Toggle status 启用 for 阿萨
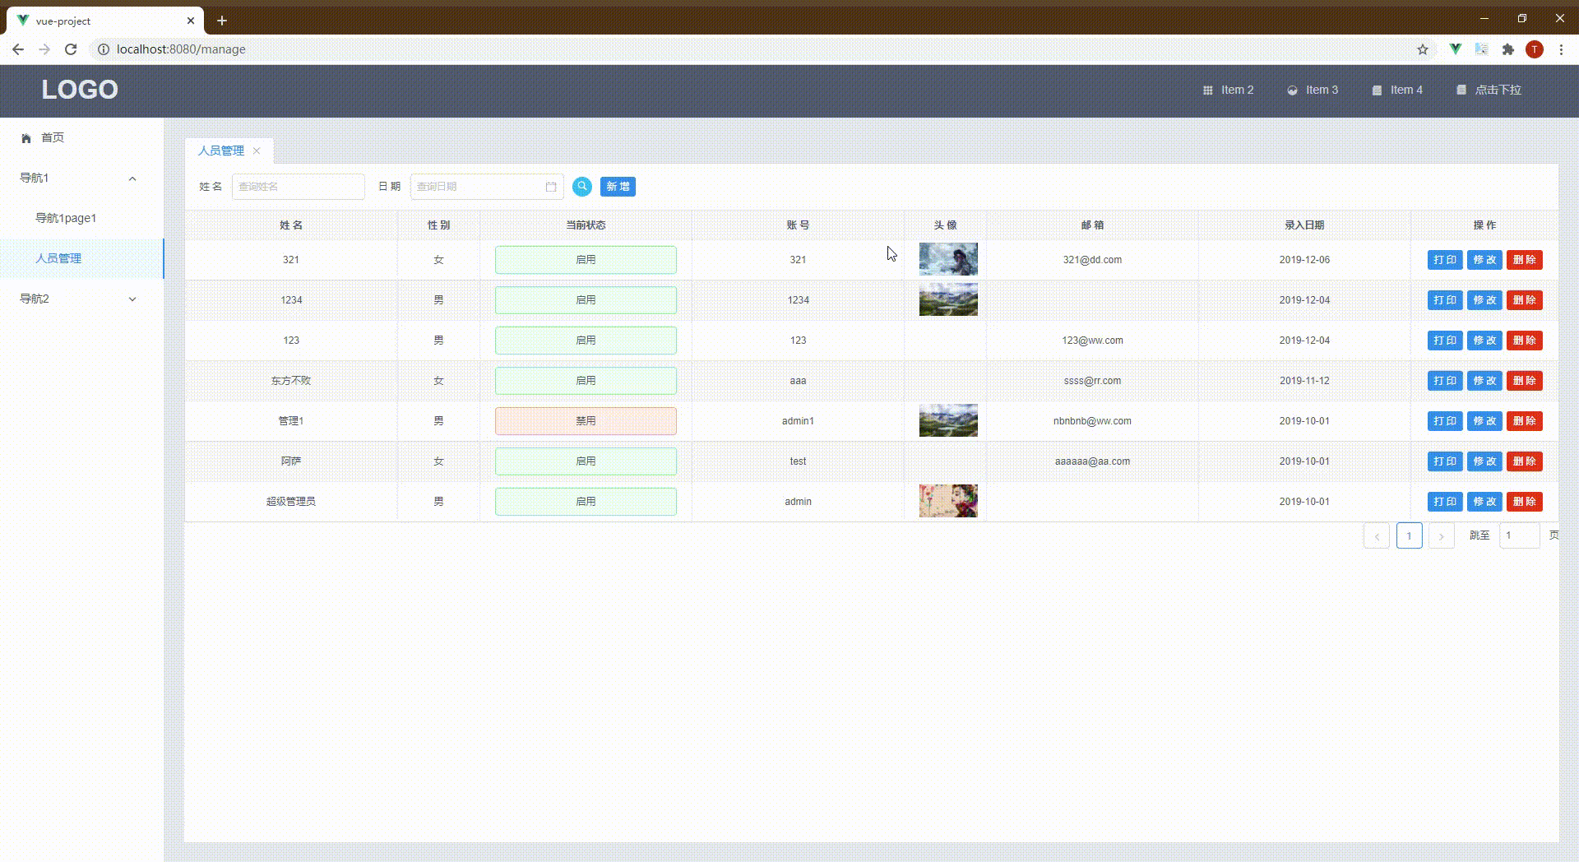Viewport: 1579px width, 862px height. click(x=586, y=461)
